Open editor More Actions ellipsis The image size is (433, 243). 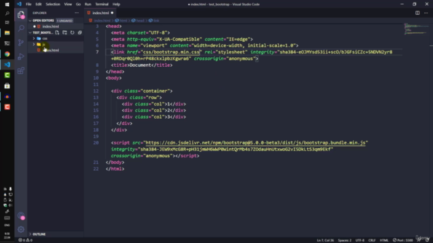(x=426, y=13)
